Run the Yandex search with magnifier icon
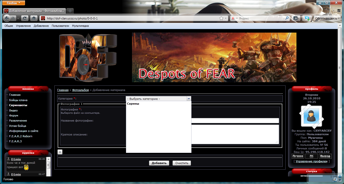The height and width of the screenshot is (184, 344). [x=287, y=18]
